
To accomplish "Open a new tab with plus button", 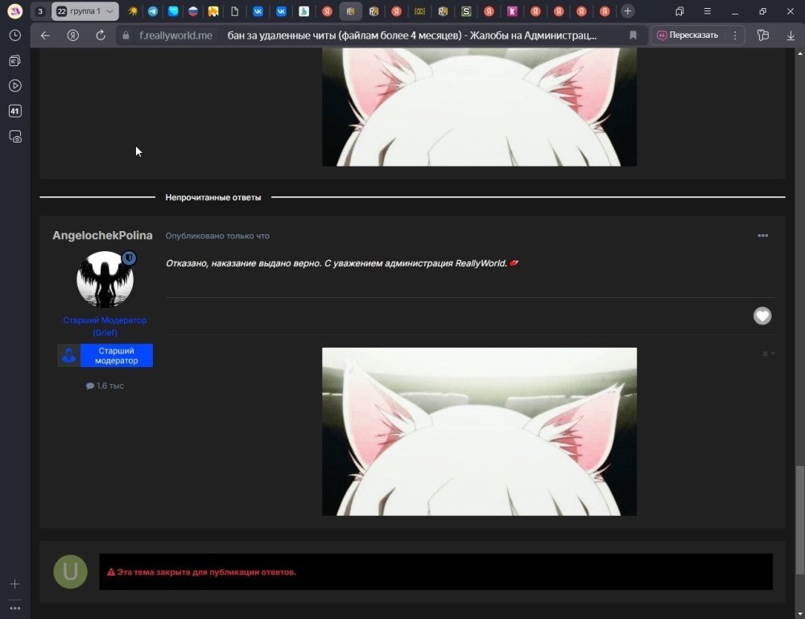I will click(627, 11).
